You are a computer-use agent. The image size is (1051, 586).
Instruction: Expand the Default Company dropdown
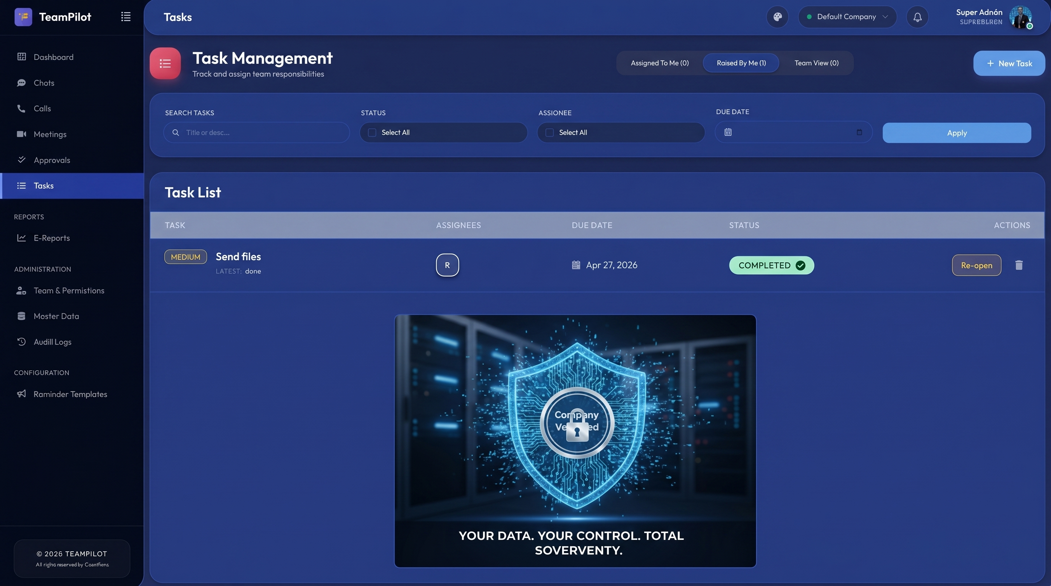[x=847, y=17]
